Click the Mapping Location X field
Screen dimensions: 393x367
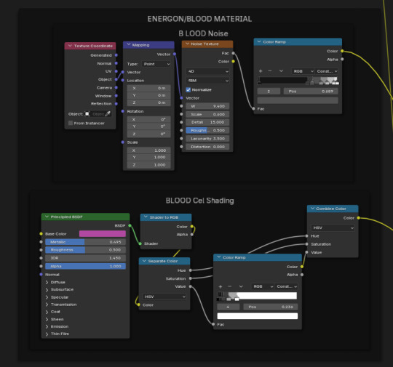148,88
